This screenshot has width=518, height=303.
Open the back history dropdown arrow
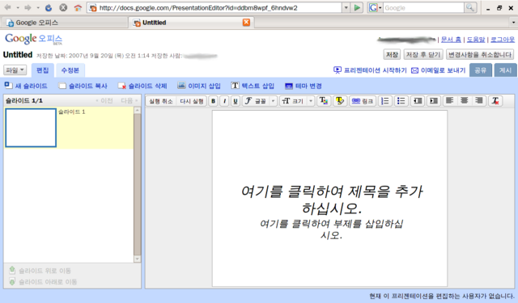pos(18,7)
